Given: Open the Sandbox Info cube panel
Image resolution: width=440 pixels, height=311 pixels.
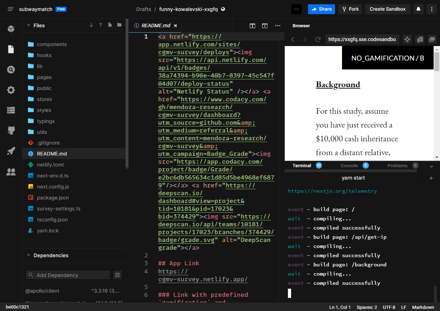Looking at the screenshot, I should tap(11, 30).
